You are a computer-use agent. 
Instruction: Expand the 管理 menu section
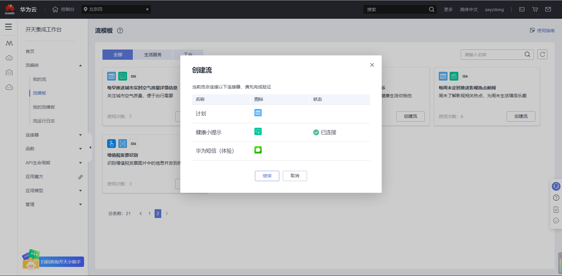click(80, 205)
